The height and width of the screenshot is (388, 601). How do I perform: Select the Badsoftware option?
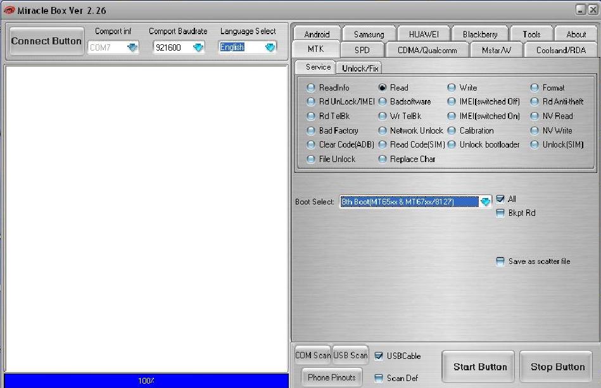pos(405,101)
